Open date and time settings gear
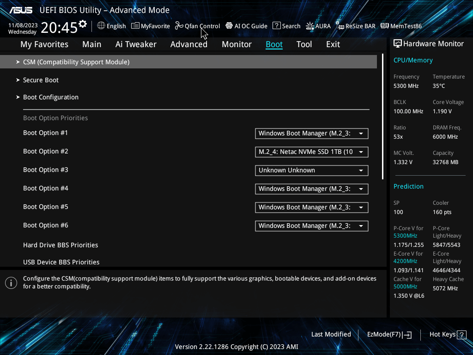This screenshot has height=355, width=473. tap(83, 24)
